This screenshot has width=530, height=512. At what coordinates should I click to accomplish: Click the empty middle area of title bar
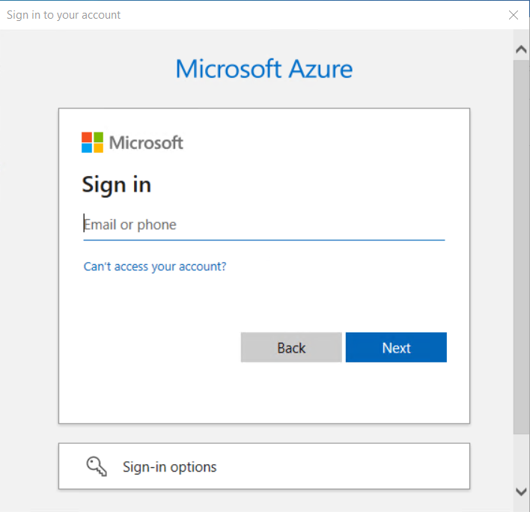[299, 15]
